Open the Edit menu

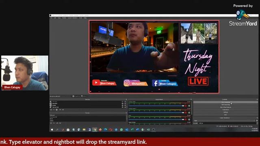[55, 18]
